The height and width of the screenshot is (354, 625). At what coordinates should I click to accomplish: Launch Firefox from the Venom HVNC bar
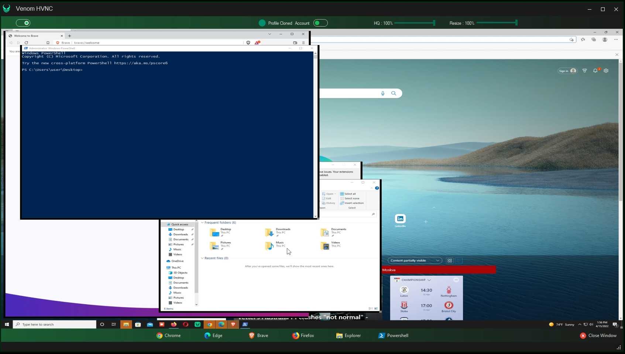(303, 336)
